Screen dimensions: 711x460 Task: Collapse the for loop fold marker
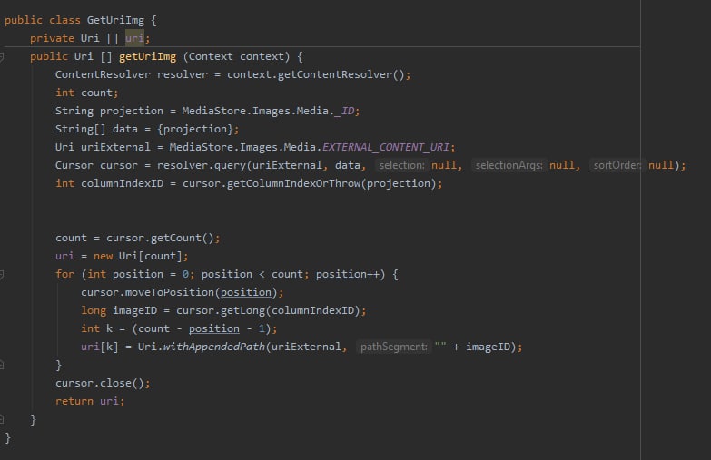pos(2,274)
